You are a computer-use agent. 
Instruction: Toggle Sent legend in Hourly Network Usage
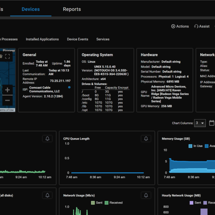(x=191, y=203)
